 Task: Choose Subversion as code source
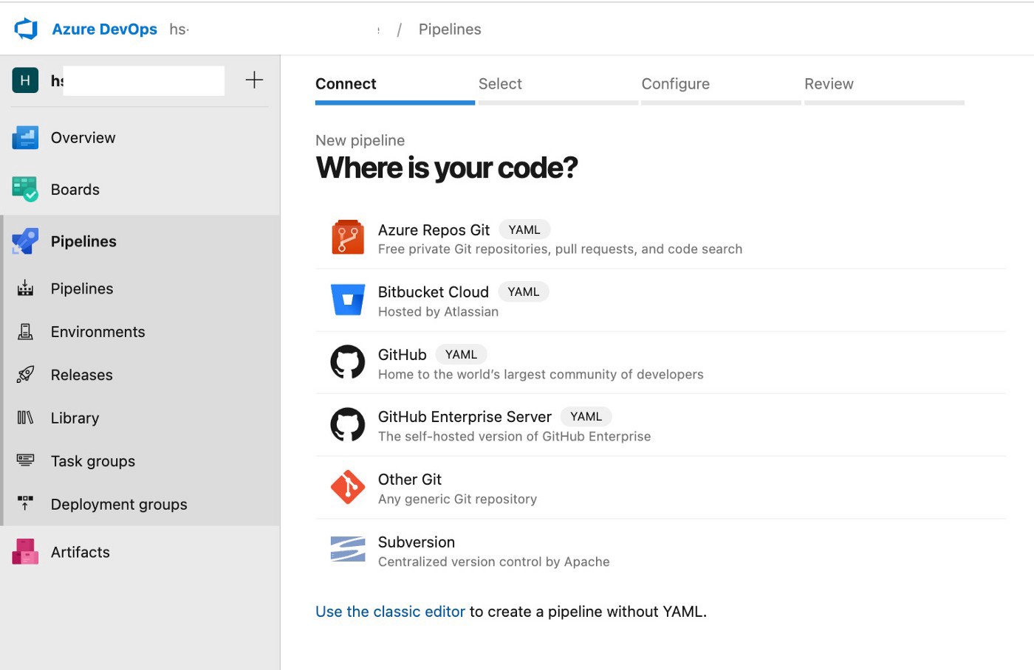pyautogui.click(x=416, y=542)
